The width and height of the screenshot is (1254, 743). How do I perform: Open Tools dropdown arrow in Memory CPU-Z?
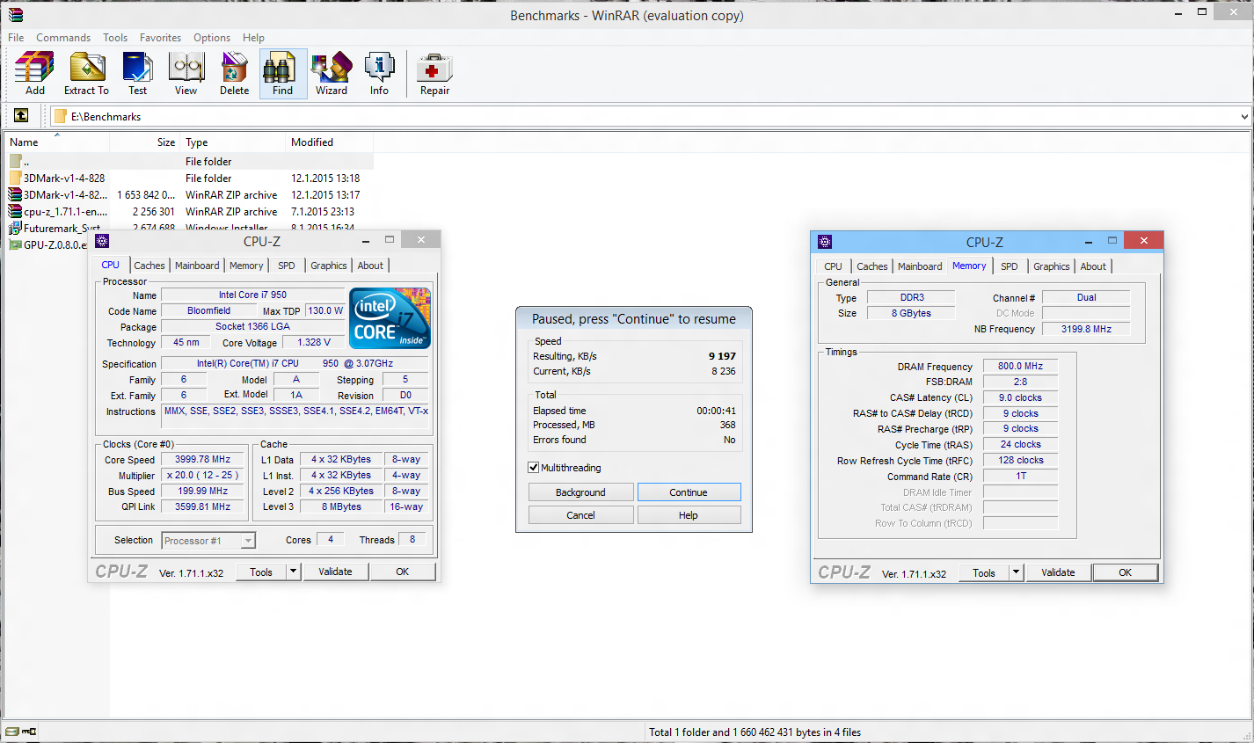click(x=1017, y=572)
